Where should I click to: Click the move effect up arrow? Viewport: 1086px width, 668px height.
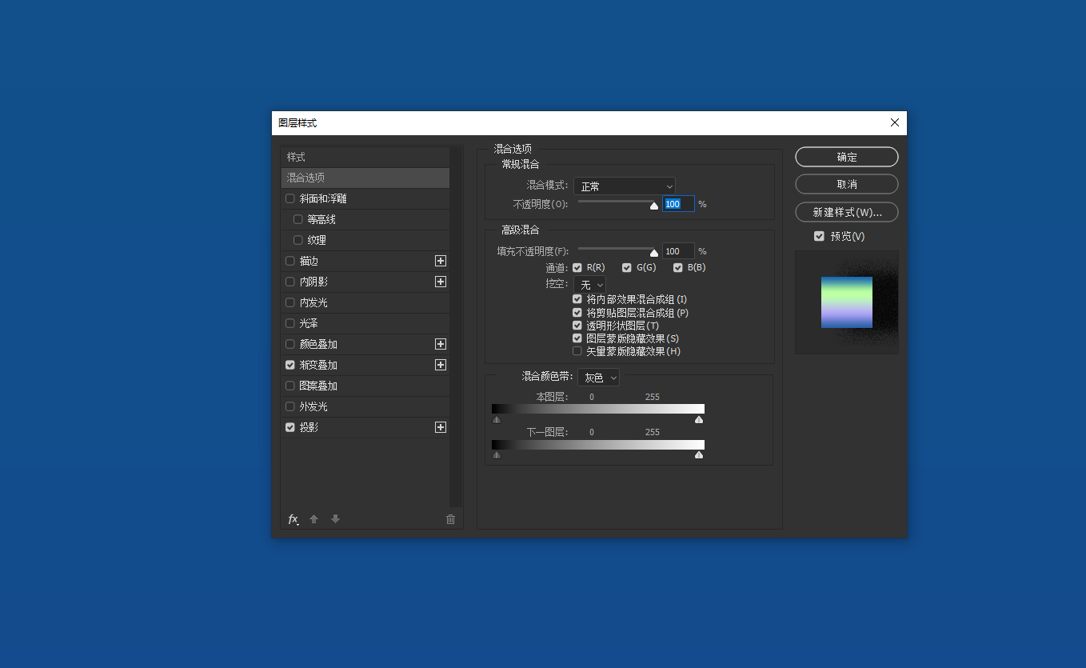[x=314, y=519]
